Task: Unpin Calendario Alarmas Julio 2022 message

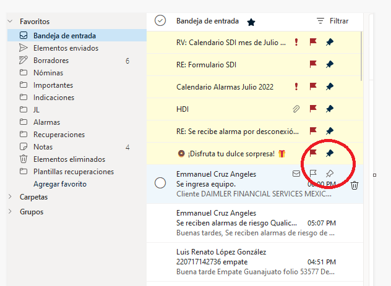Action: 329,86
